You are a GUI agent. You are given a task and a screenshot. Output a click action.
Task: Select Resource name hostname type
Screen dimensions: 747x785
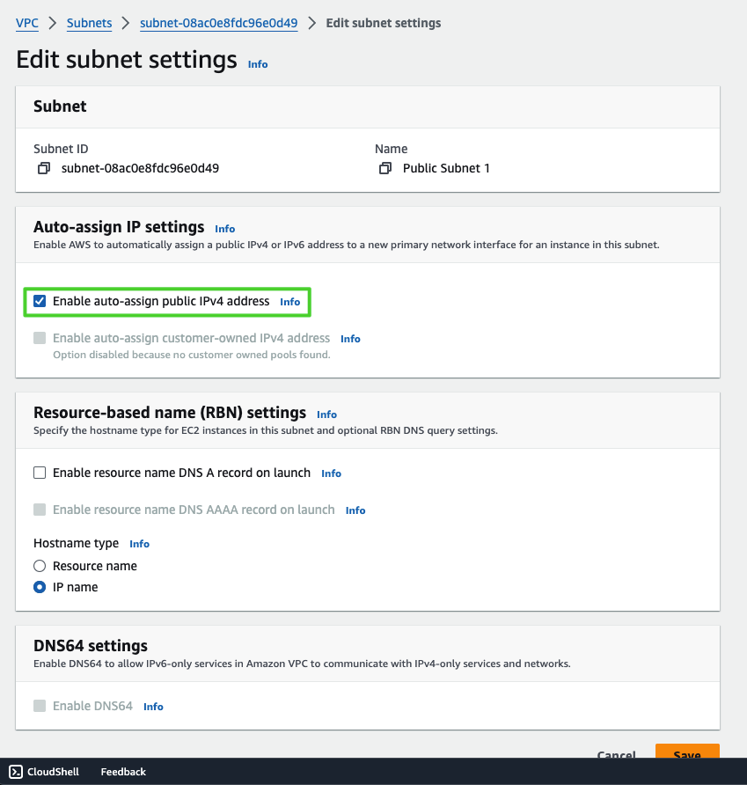pyautogui.click(x=40, y=566)
